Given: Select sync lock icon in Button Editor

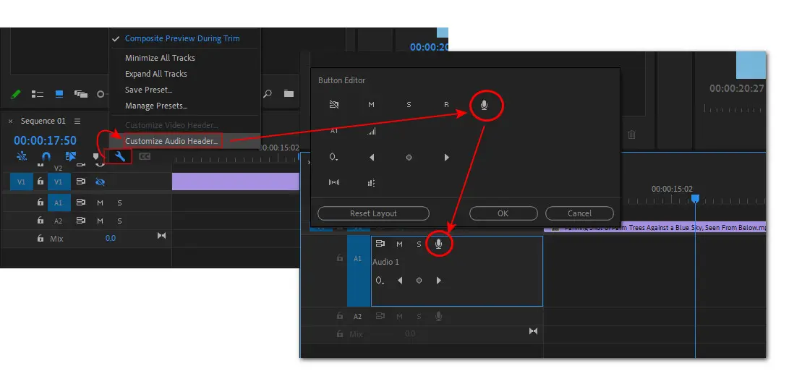Looking at the screenshot, I should (334, 105).
